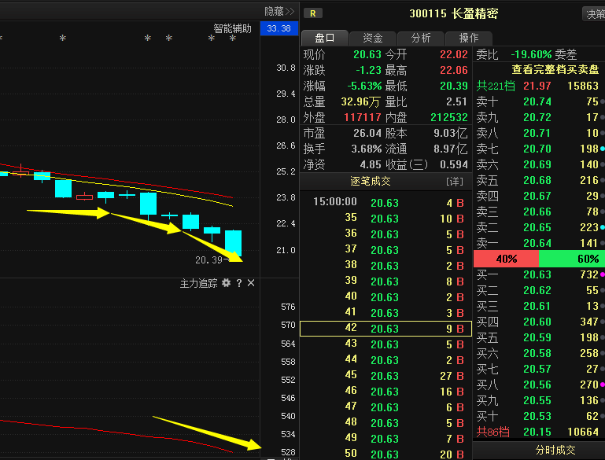605x460 pixels.
Task: Close the 主力追踪 indicator panel
Action: point(251,283)
